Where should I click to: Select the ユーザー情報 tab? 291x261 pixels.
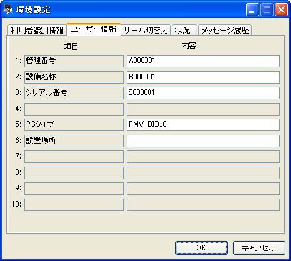pyautogui.click(x=94, y=29)
